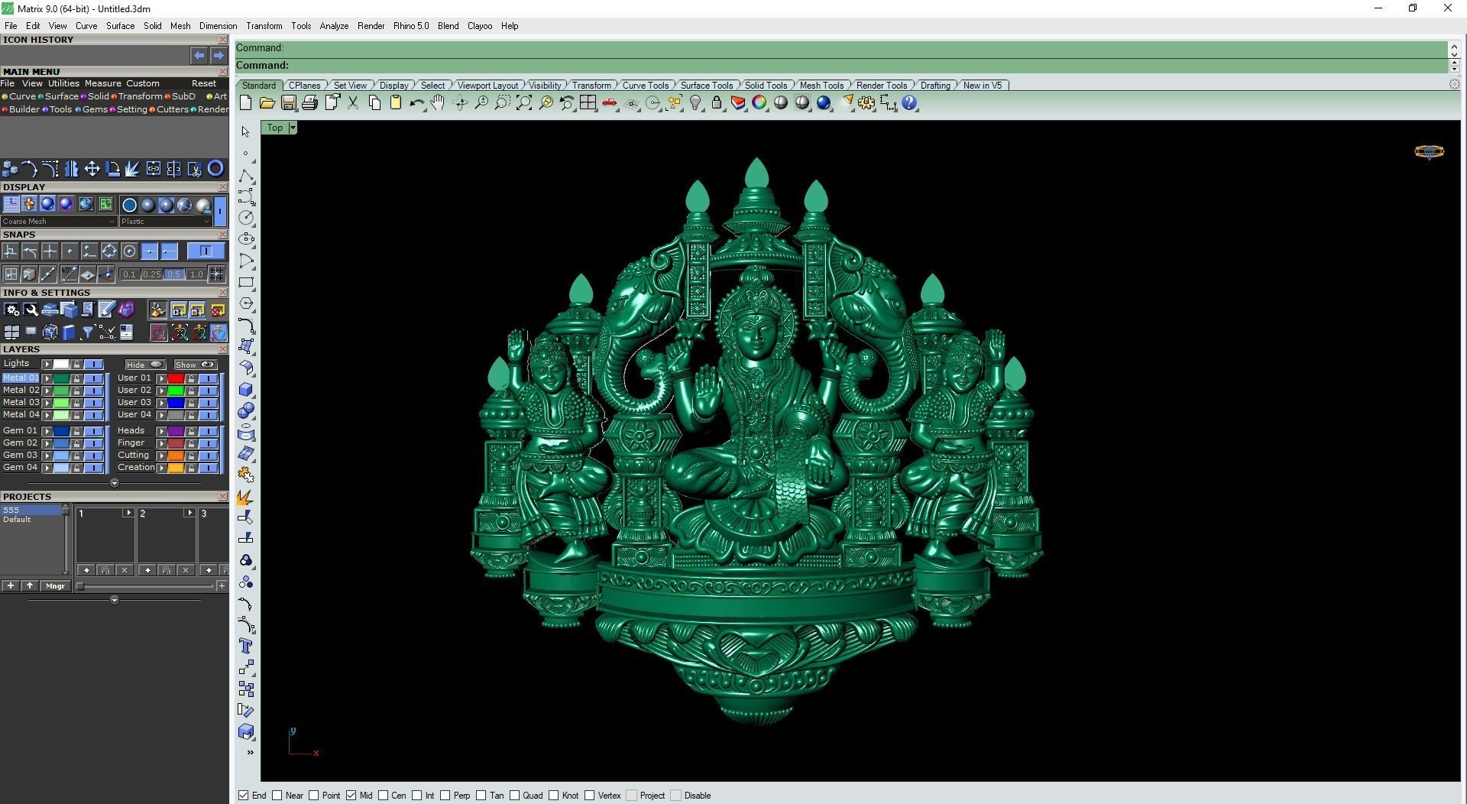Click the Hide button in Layers panel

point(145,365)
